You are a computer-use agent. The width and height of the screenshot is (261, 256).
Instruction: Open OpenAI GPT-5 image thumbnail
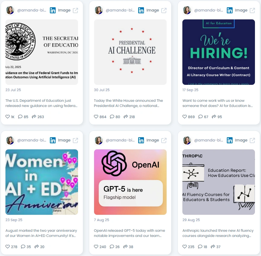[x=130, y=182]
